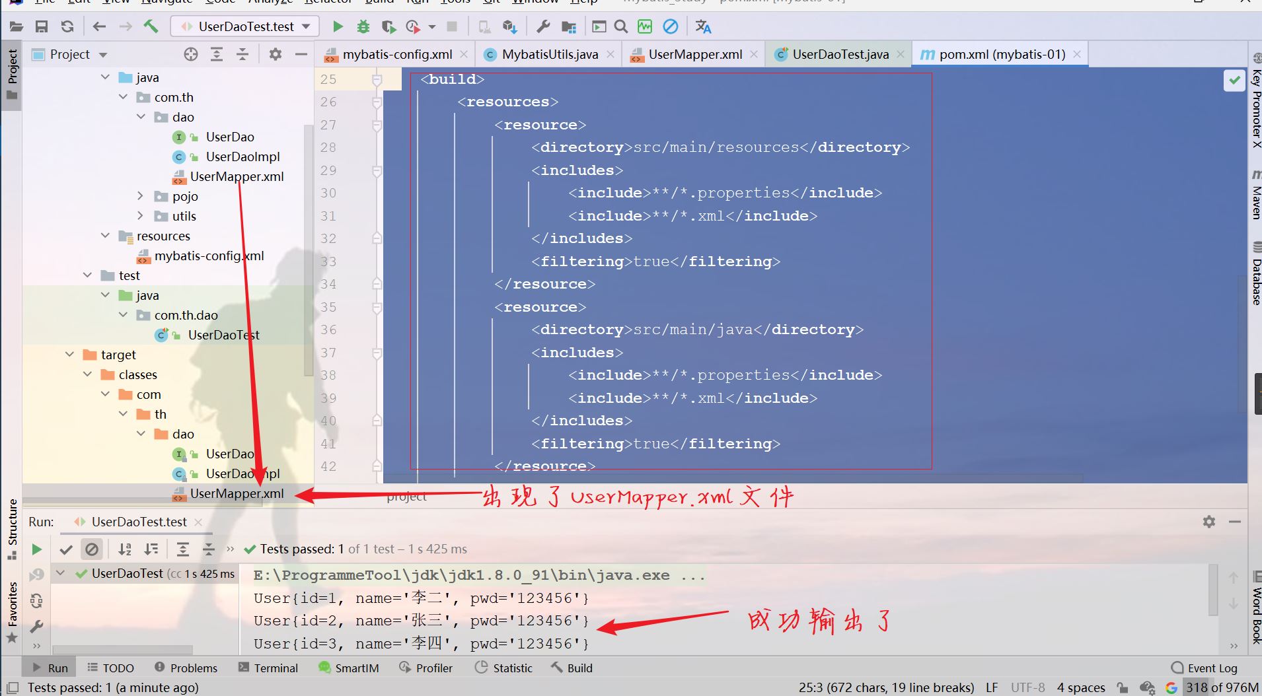Expand the utils package node
The height and width of the screenshot is (696, 1262).
tap(140, 216)
